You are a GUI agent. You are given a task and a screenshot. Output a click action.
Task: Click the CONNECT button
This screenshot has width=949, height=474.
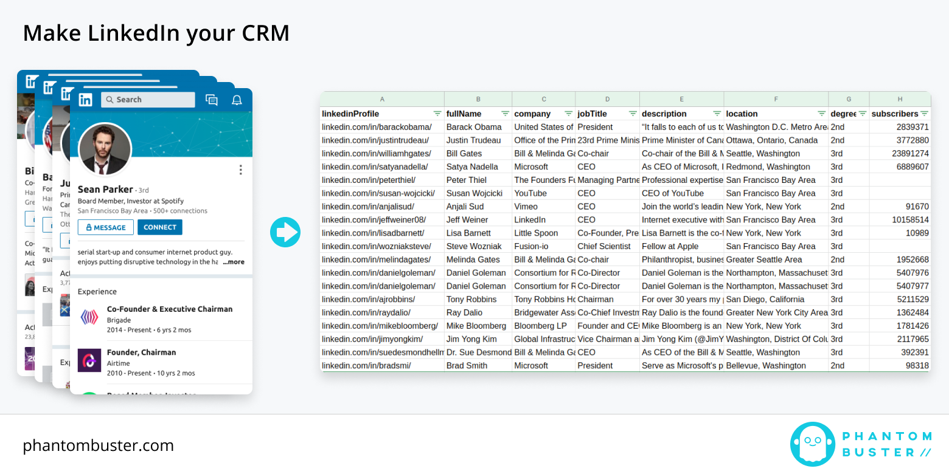[x=160, y=227]
